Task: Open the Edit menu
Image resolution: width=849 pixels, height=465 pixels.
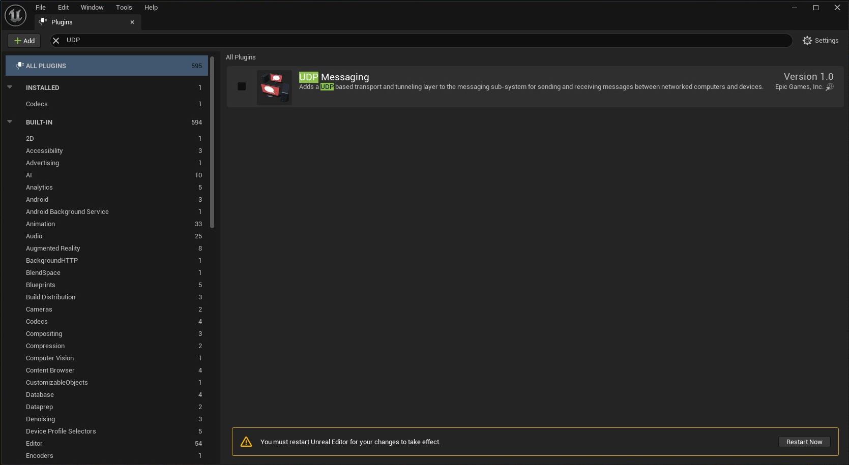Action: click(64, 7)
